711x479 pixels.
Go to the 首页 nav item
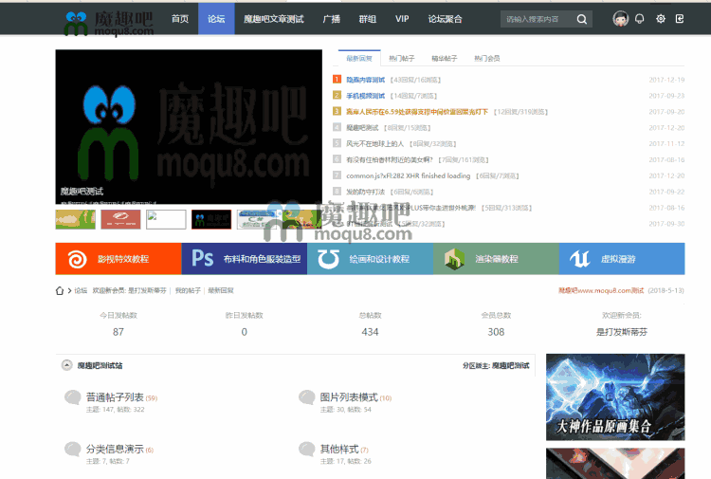[180, 19]
